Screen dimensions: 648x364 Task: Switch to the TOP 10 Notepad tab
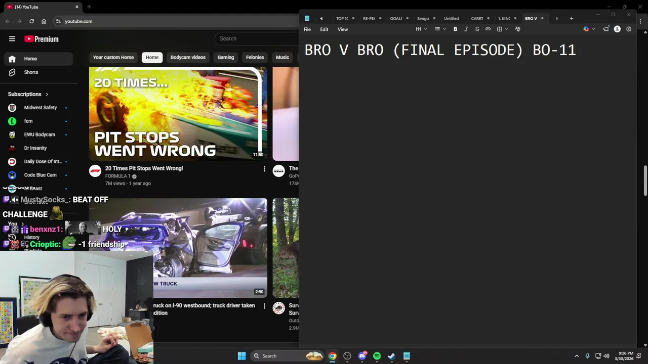click(342, 19)
